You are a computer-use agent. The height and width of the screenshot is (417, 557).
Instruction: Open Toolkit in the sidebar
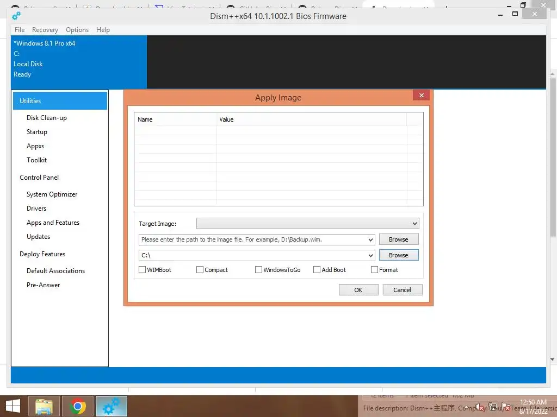(36, 160)
